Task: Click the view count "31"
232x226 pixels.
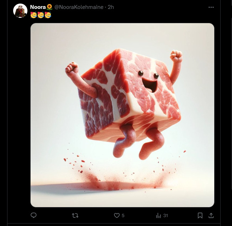Action: (165, 215)
